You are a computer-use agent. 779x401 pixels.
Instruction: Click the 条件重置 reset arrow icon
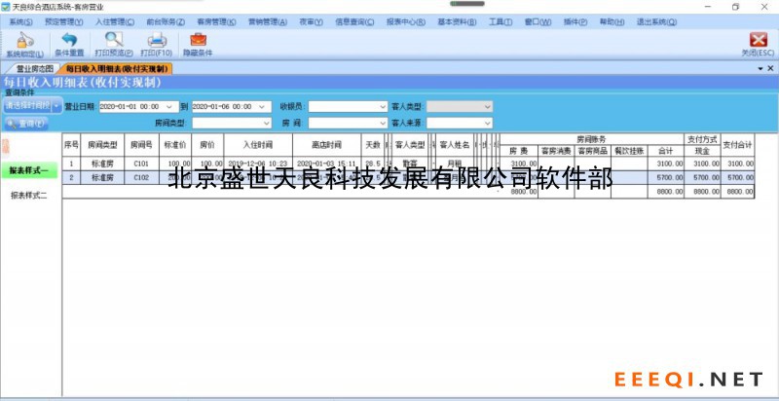(x=68, y=41)
